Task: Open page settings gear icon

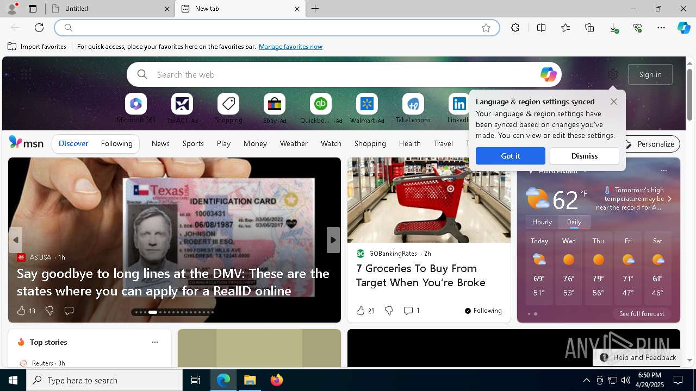Action: (x=613, y=74)
